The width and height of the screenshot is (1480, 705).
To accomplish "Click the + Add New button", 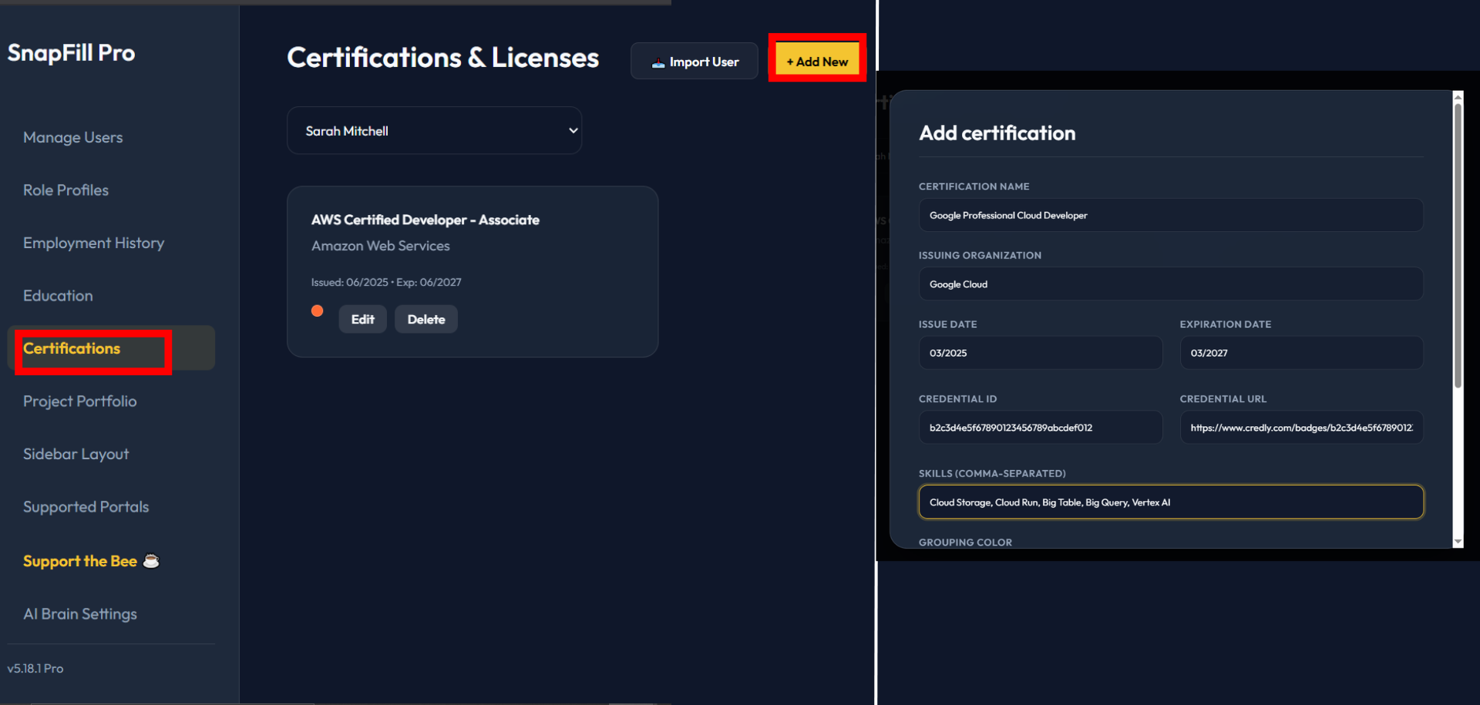I will coord(816,60).
